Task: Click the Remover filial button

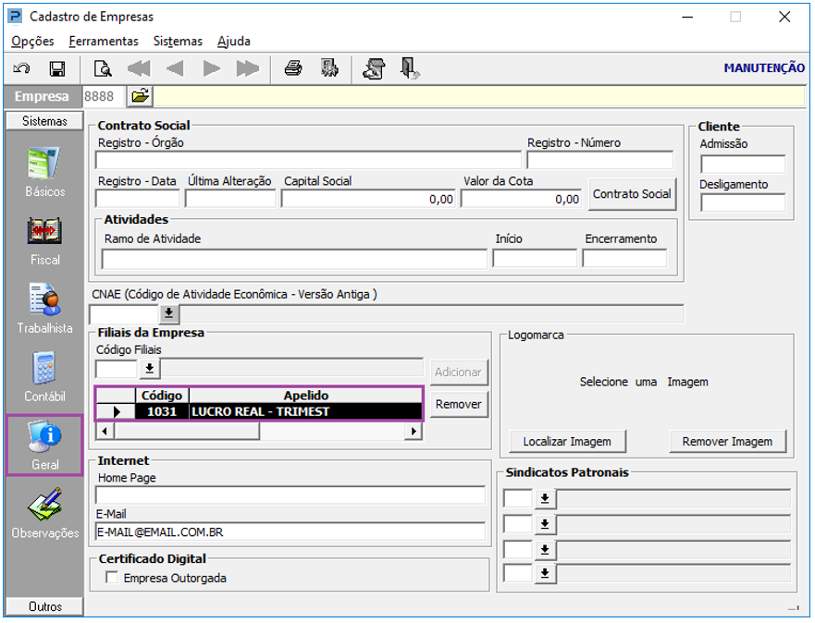Action: click(459, 405)
